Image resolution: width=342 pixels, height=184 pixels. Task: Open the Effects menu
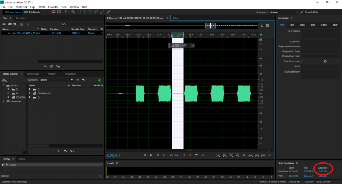point(41,7)
